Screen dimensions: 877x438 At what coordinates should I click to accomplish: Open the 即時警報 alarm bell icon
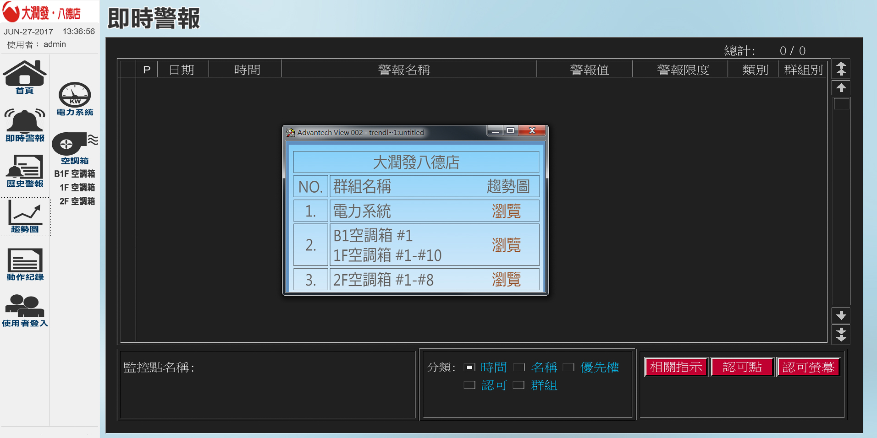tap(25, 125)
